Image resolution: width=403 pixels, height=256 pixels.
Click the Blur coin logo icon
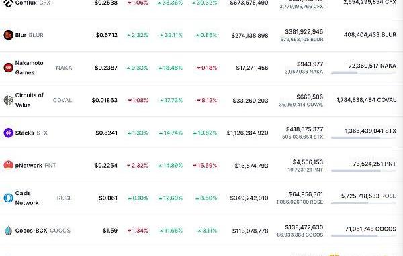8,35
